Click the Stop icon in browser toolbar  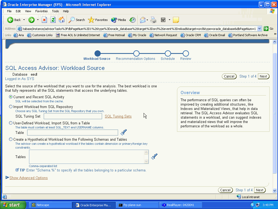point(44,20)
